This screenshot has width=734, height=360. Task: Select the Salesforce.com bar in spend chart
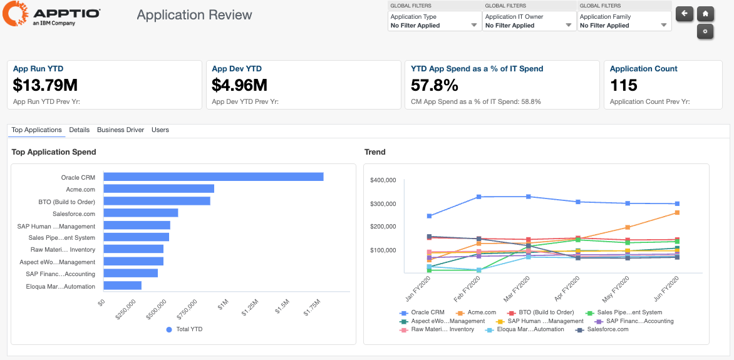(141, 213)
